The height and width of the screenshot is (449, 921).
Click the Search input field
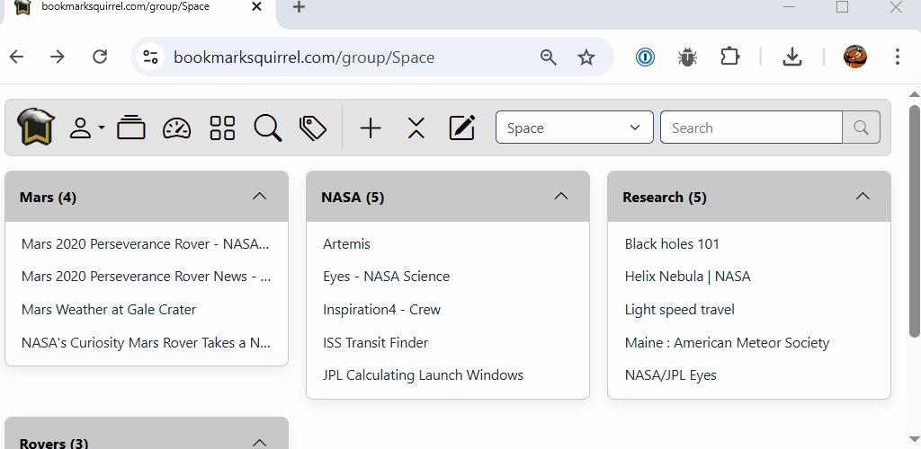click(x=751, y=128)
